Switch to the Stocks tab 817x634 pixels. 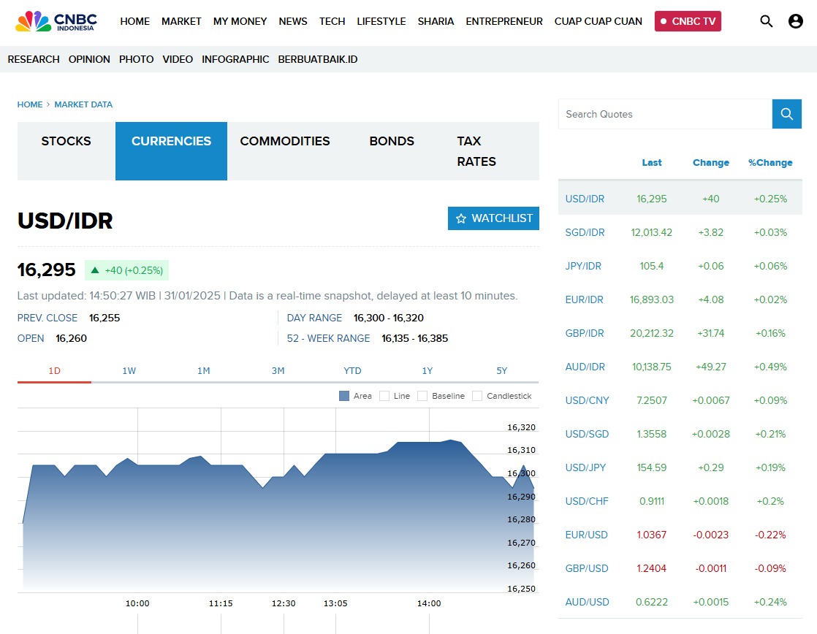[x=66, y=142]
